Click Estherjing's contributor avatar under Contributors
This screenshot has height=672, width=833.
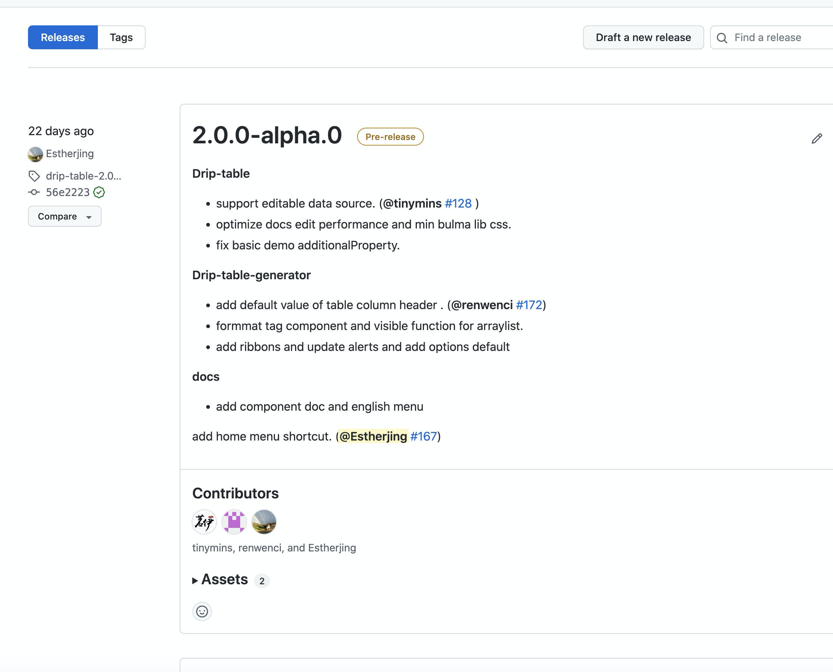click(264, 522)
